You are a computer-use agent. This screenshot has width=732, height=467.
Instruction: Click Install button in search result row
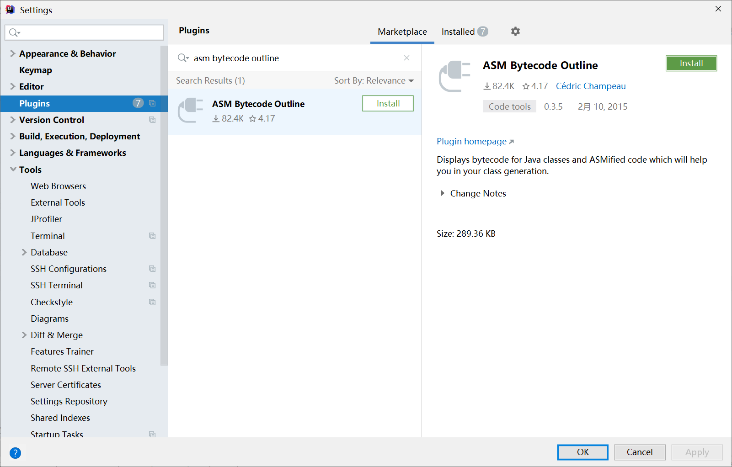(x=388, y=103)
